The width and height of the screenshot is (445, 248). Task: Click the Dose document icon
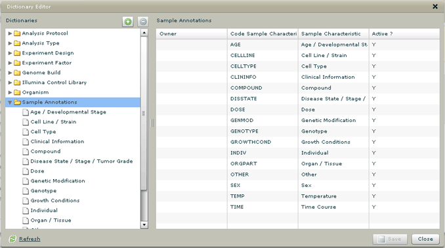click(26, 171)
